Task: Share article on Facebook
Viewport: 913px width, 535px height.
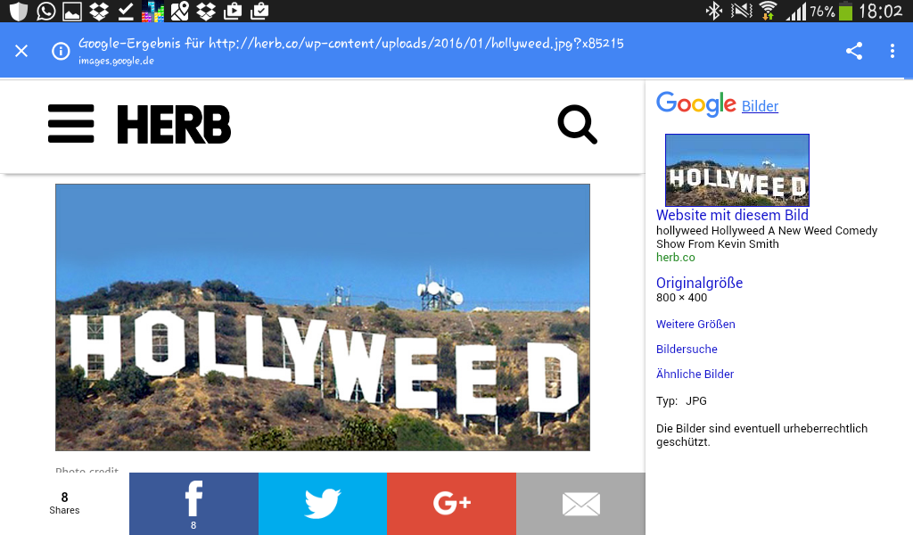Action: tap(193, 504)
